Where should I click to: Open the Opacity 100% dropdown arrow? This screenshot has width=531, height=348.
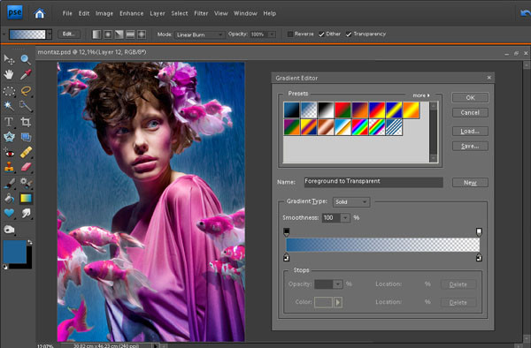[272, 34]
